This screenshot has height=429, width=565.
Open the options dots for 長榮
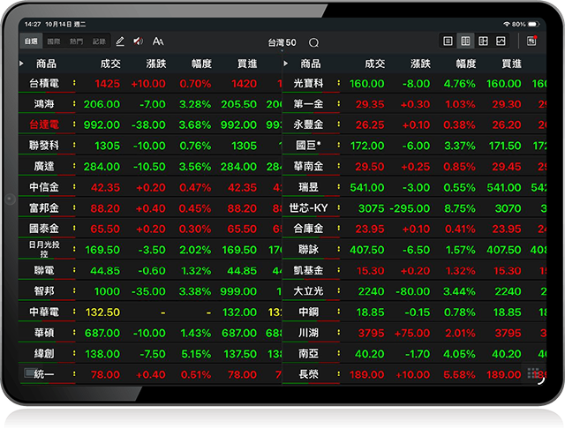pyautogui.click(x=339, y=374)
